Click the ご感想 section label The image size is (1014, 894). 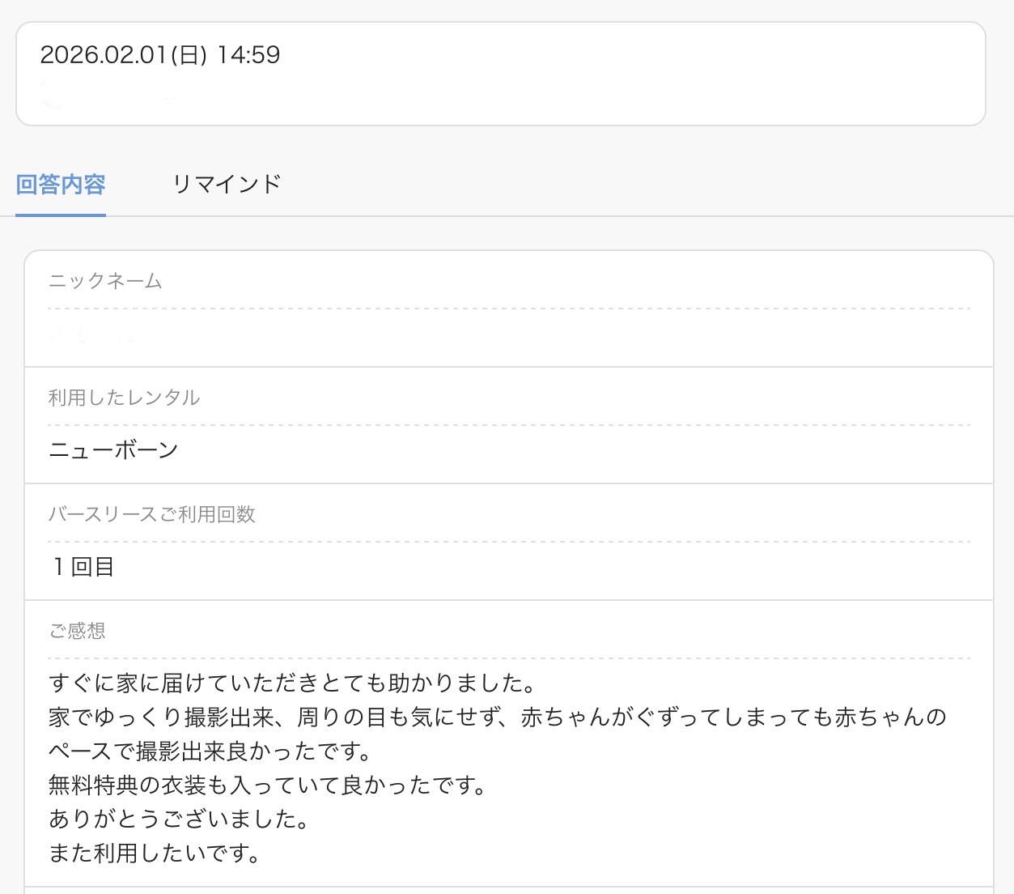[x=78, y=631]
